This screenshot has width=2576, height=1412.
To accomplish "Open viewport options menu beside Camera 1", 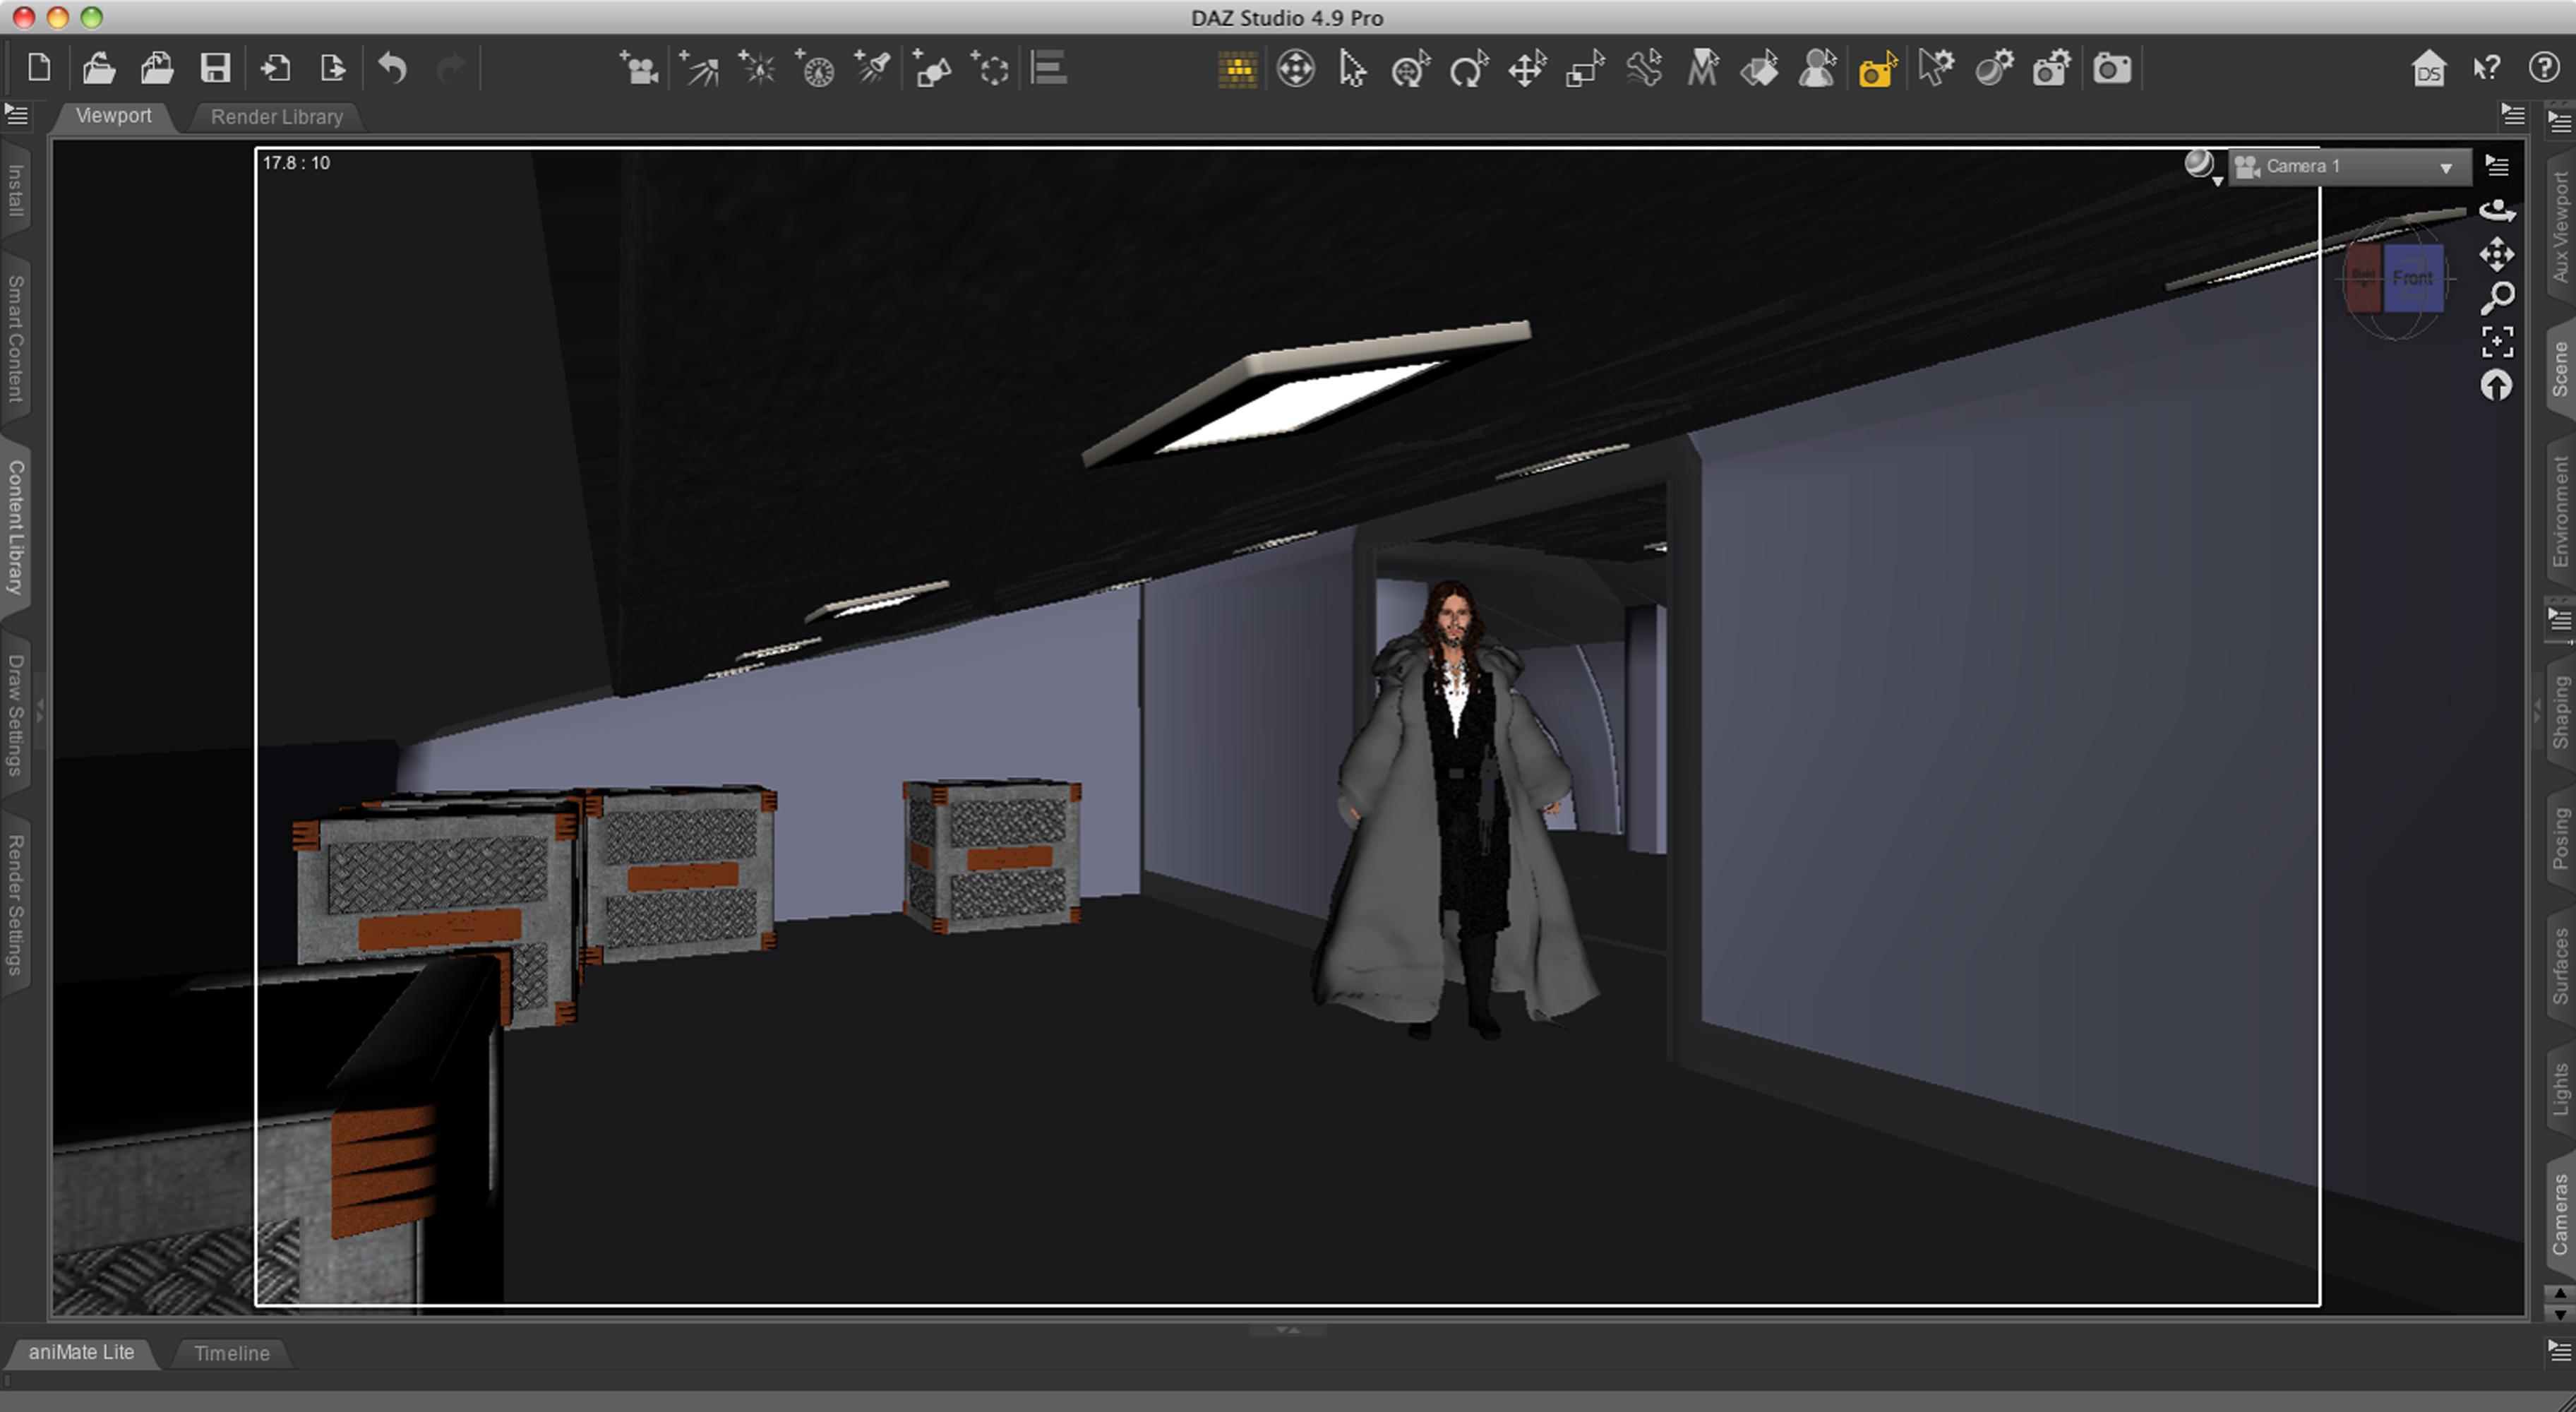I will (2497, 166).
